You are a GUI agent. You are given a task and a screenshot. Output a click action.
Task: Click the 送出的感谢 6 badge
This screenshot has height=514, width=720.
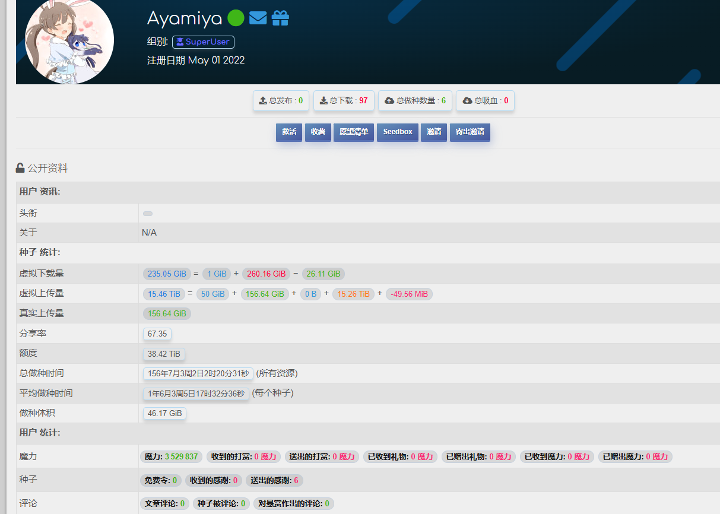[x=274, y=480]
